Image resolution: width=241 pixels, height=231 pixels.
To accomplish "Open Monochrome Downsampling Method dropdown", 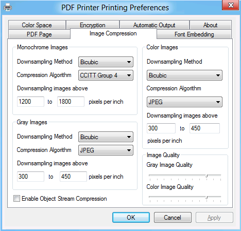I will [x=106, y=62].
